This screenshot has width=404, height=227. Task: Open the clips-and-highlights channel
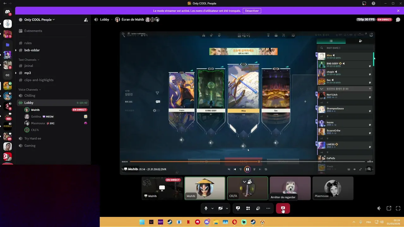click(x=52, y=80)
